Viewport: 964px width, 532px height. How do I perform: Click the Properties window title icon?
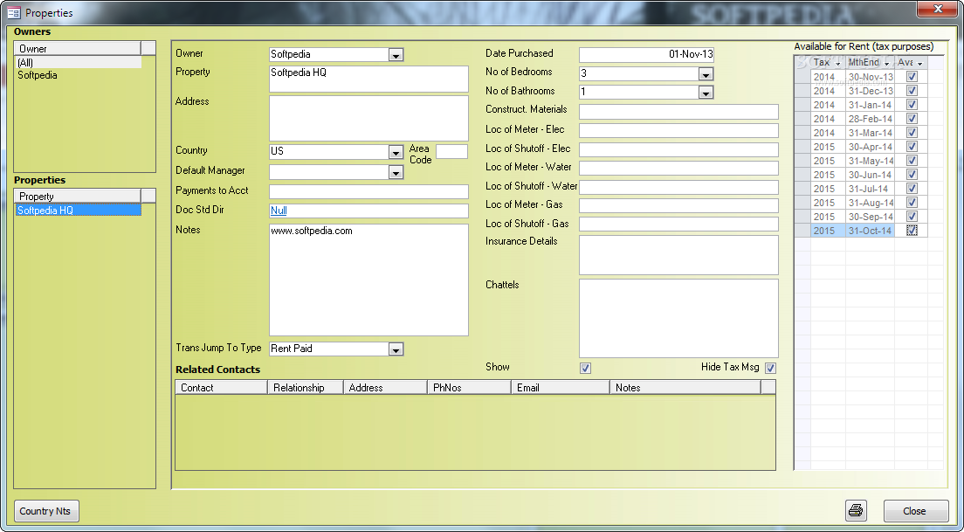(x=13, y=12)
